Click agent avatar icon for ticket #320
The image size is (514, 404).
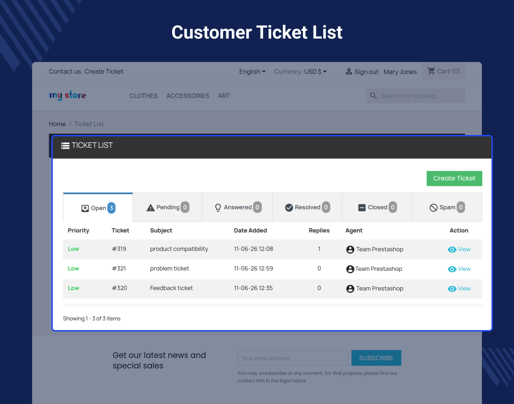tap(350, 289)
